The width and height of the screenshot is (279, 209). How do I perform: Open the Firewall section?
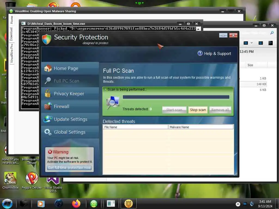70,106
